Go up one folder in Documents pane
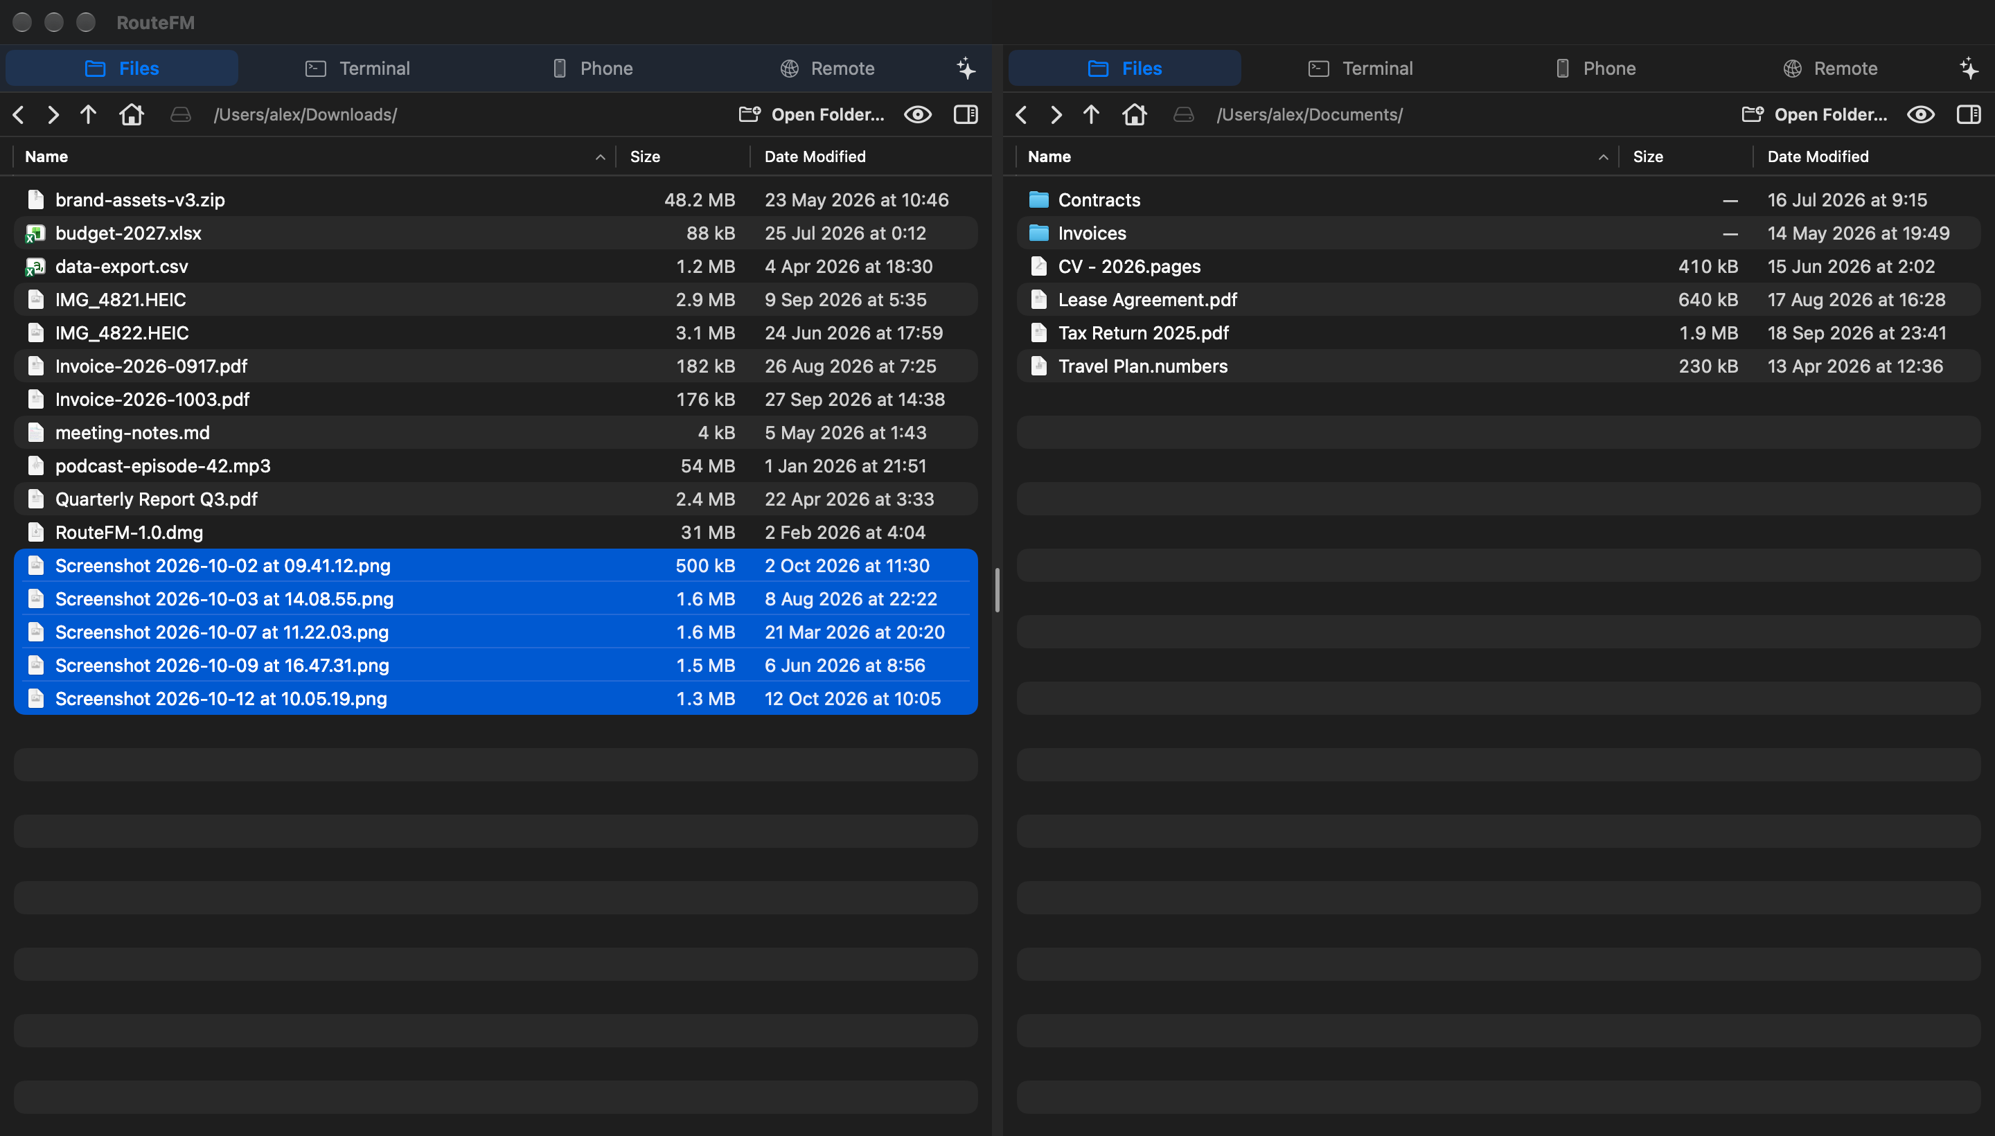1995x1136 pixels. [1091, 115]
